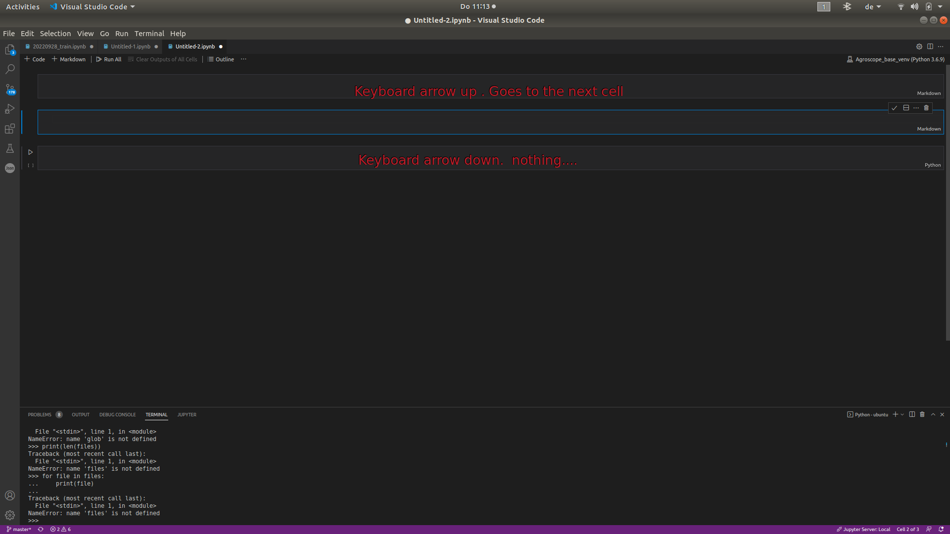Open the new terminal launch profile dropdown arrow
Image resolution: width=950 pixels, height=534 pixels.
902,414
